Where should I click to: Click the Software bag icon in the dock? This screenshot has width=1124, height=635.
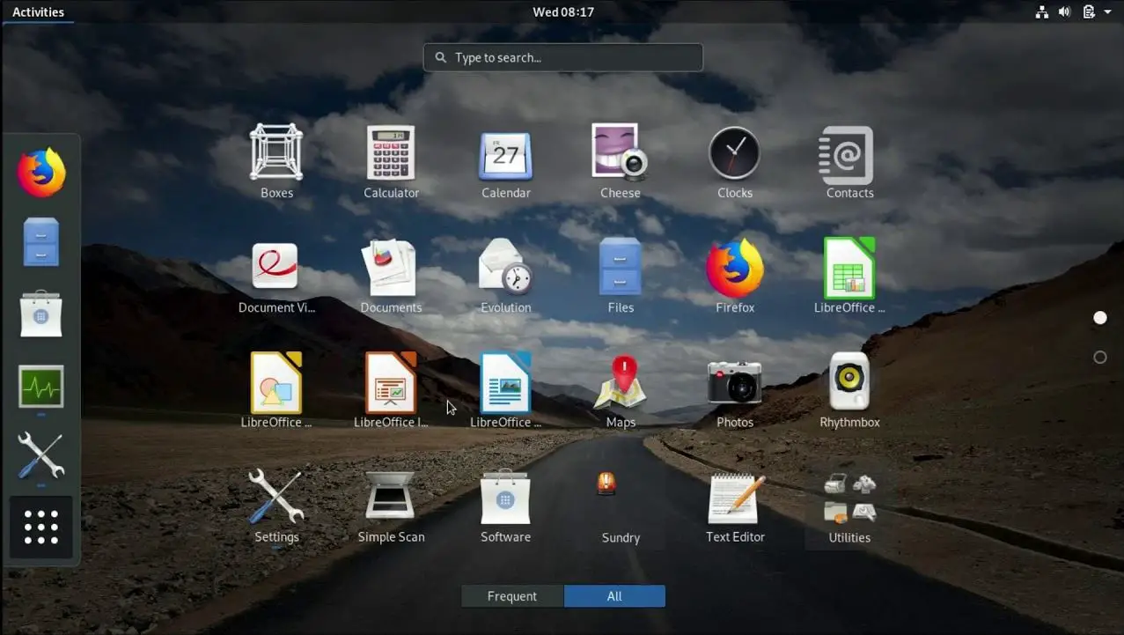41,314
